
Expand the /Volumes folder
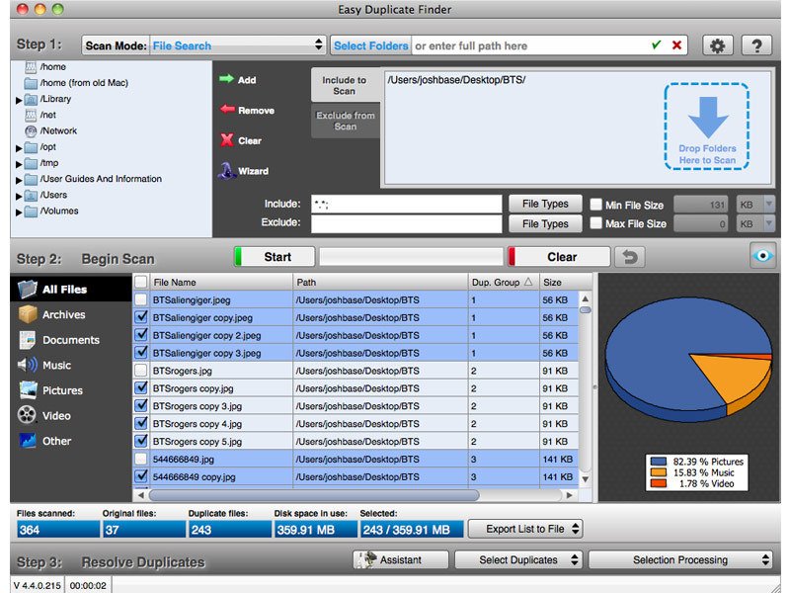coord(19,212)
